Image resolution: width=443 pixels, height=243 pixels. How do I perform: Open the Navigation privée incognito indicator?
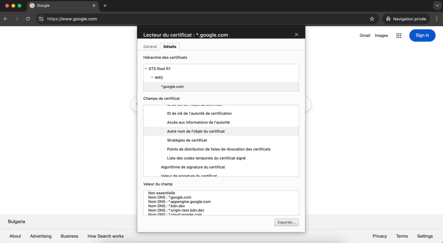(x=406, y=19)
